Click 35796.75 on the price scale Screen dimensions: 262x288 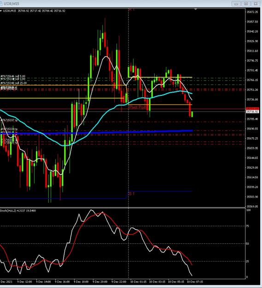[x=252, y=61]
